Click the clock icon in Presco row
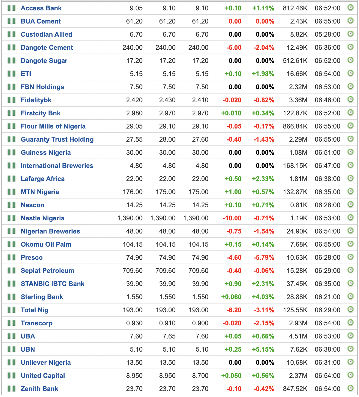359x397 pixels. pyautogui.click(x=351, y=257)
